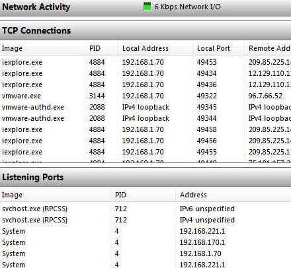291x268 pixels.
Task: Select System row with address 192.168.170.1
Action: 145,242
